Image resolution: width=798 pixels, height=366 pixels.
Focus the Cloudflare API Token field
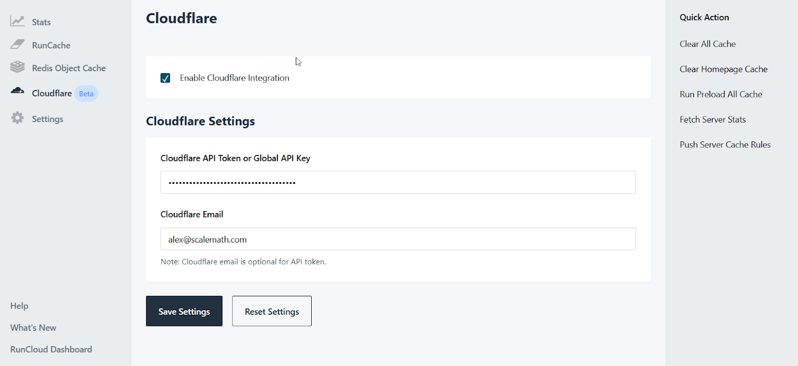point(398,182)
